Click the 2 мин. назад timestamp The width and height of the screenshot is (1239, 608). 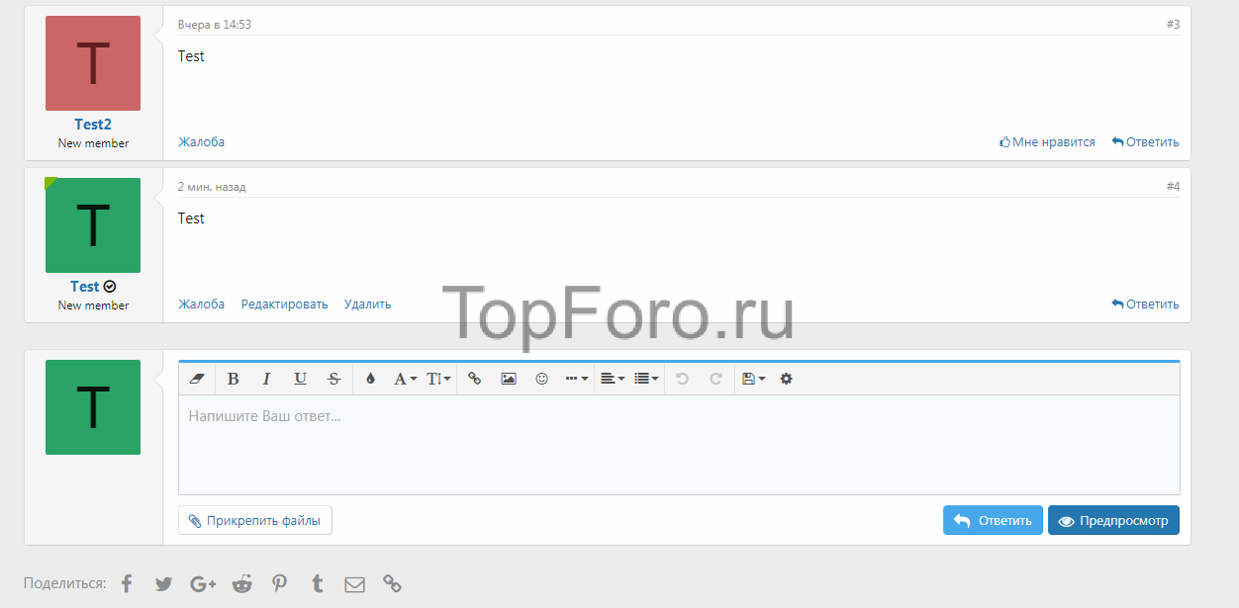tap(212, 186)
